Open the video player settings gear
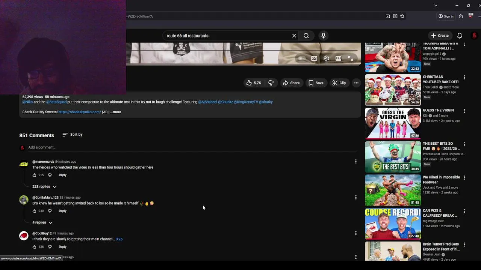Viewport: 481px width, 270px height. [326, 58]
